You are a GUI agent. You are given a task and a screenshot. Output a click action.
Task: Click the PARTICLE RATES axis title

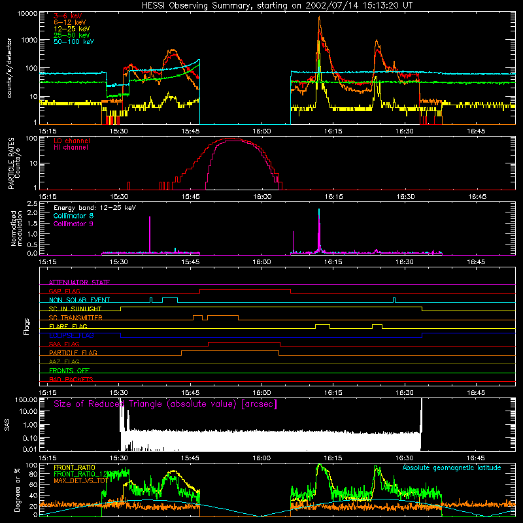[x=11, y=163]
